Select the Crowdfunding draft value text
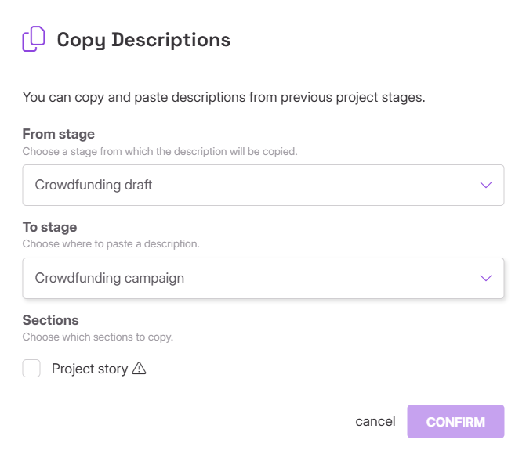The width and height of the screenshot is (526, 454). click(x=94, y=185)
